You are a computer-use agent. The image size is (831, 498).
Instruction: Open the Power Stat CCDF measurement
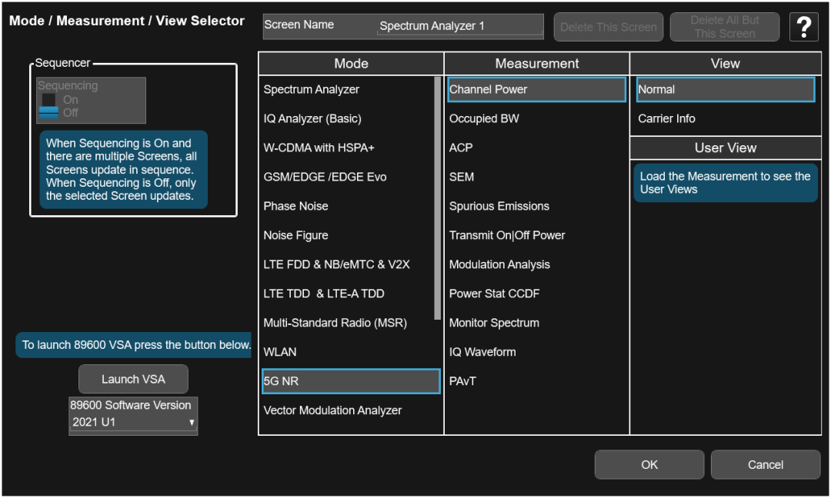pos(494,294)
